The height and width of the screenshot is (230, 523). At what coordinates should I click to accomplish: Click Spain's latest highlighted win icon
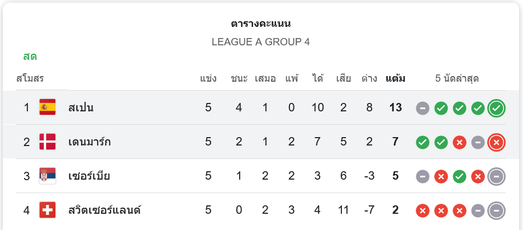496,108
